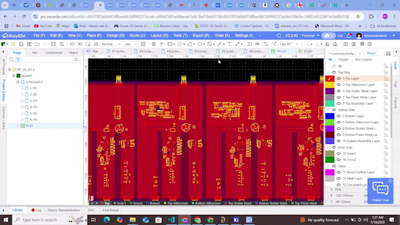This screenshot has width=400, height=225.
Task: Click the Reset button in the layer panel
Action: [371, 53]
